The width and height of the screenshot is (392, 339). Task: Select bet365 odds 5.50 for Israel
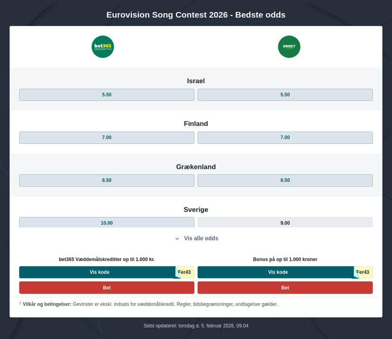(x=107, y=95)
